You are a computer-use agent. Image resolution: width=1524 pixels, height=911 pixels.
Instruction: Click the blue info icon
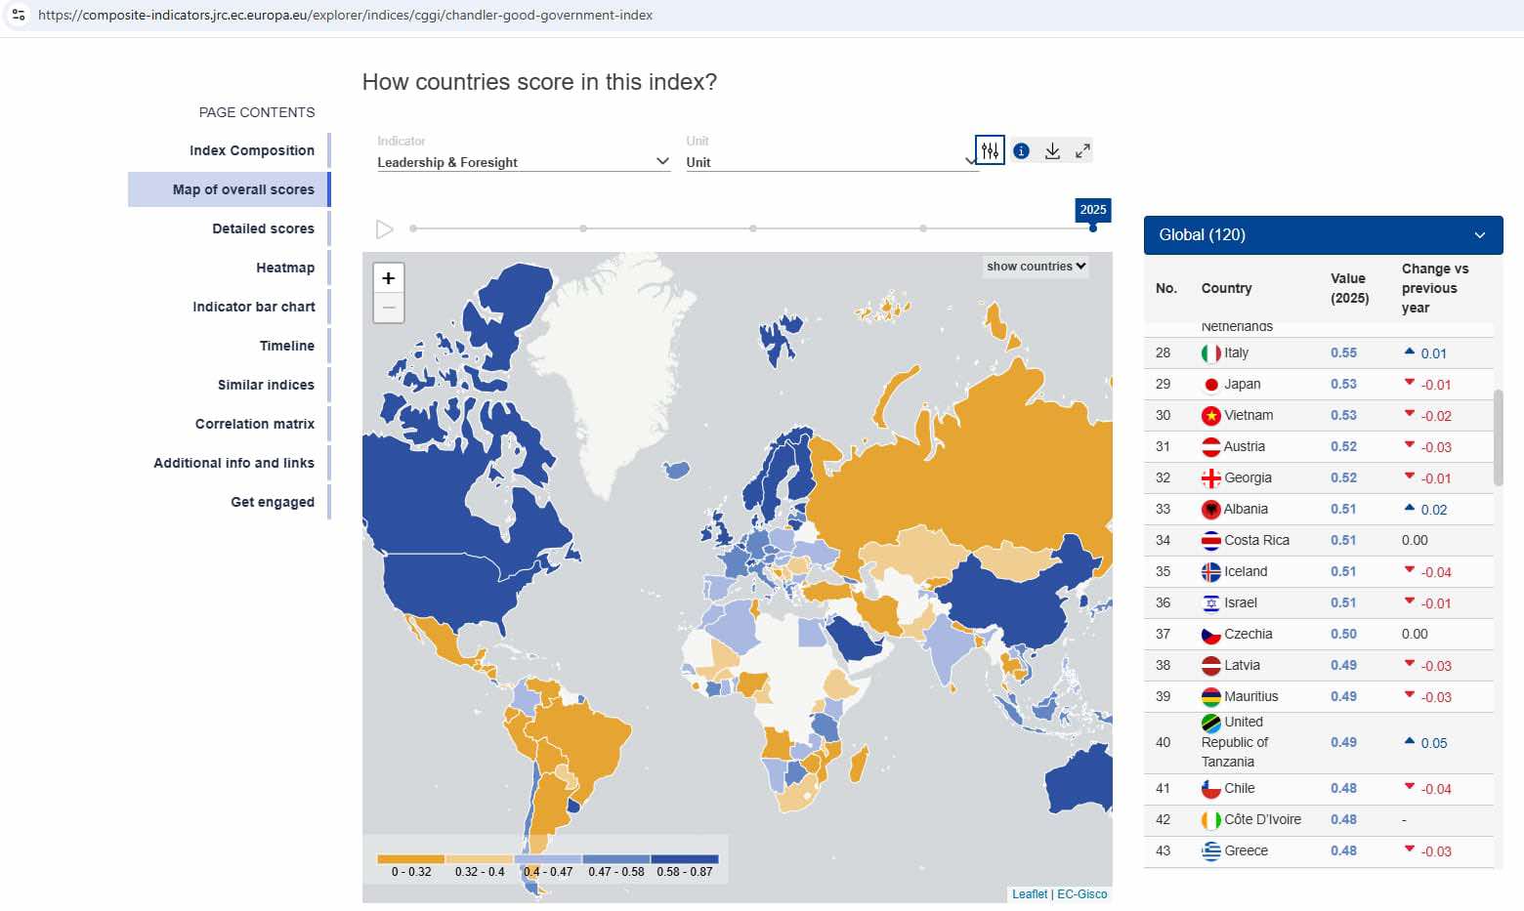point(1021,151)
